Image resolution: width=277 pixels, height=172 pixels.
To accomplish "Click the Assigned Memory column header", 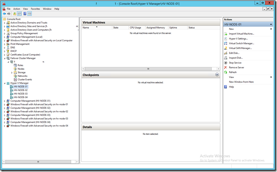I will coord(157,27).
